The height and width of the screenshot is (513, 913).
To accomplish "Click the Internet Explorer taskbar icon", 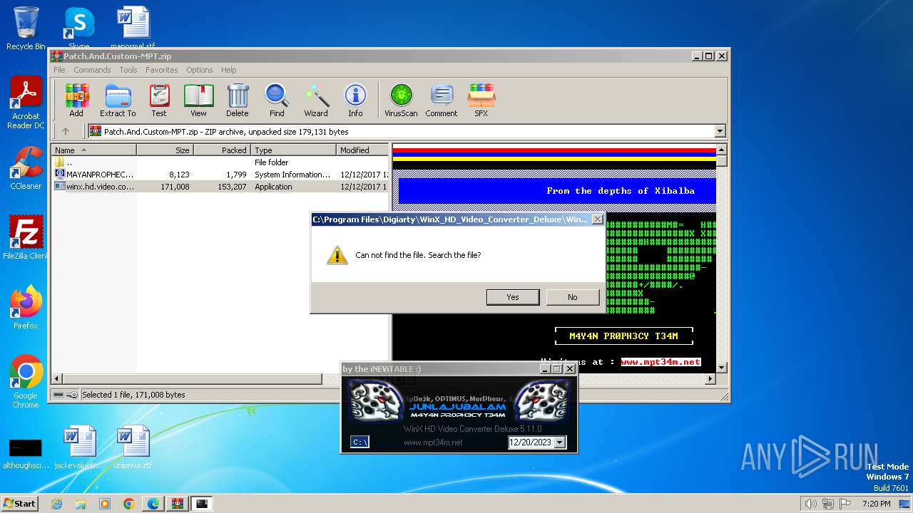I will point(56,504).
